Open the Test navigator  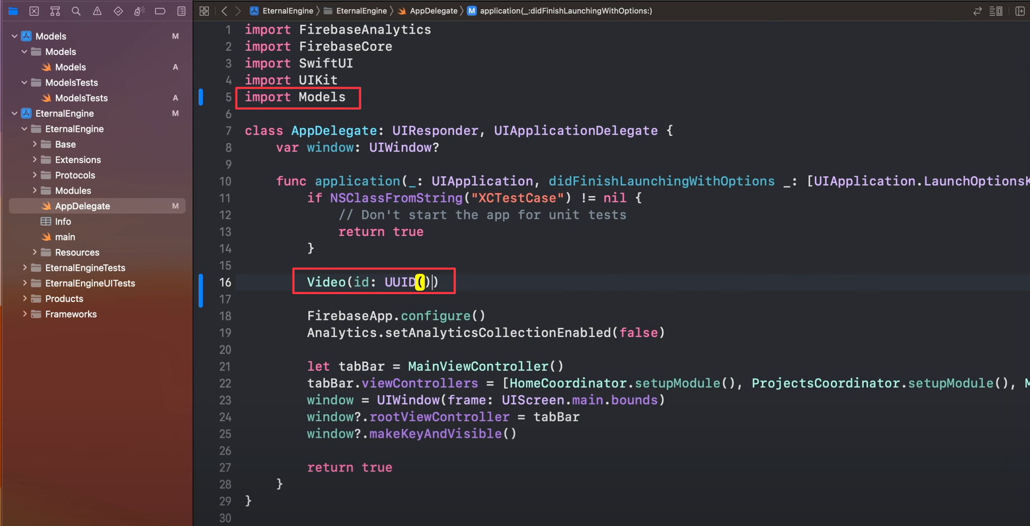click(118, 11)
